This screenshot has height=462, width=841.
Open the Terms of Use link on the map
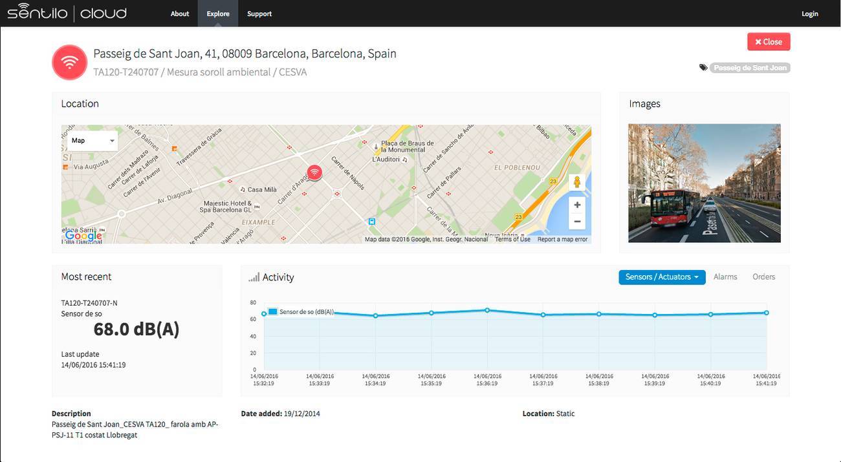tap(511, 238)
